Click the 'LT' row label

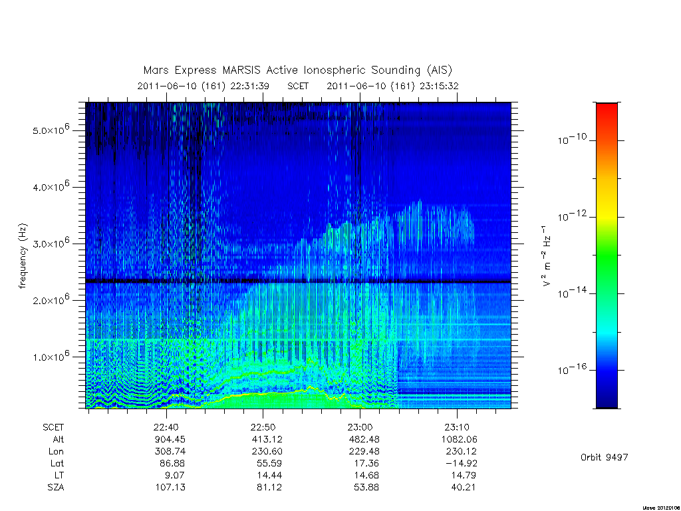59,475
